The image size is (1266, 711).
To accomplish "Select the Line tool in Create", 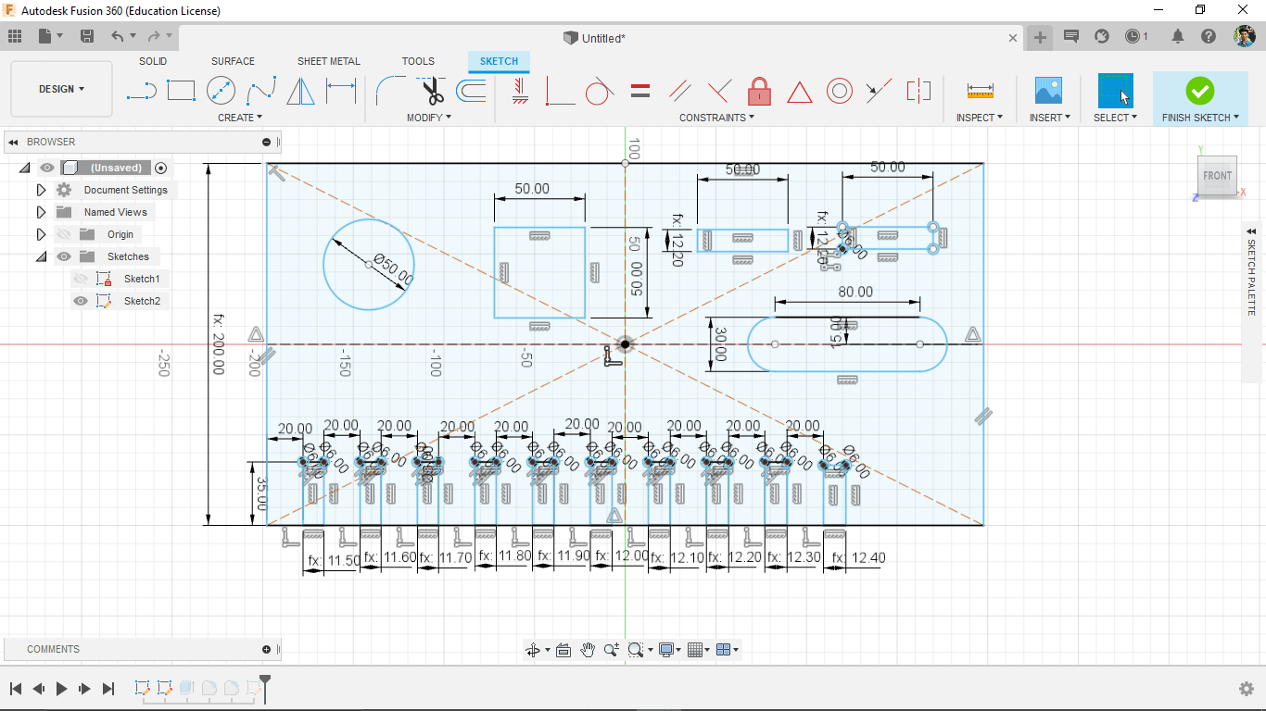I will click(x=141, y=91).
